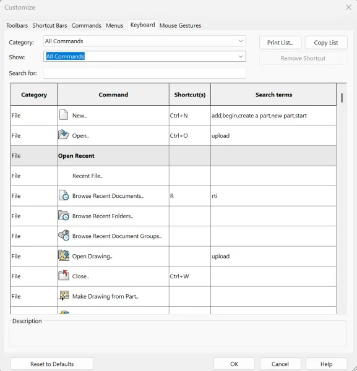Click the command list vertical scrollbar
The width and height of the screenshot is (357, 371).
click(x=342, y=198)
